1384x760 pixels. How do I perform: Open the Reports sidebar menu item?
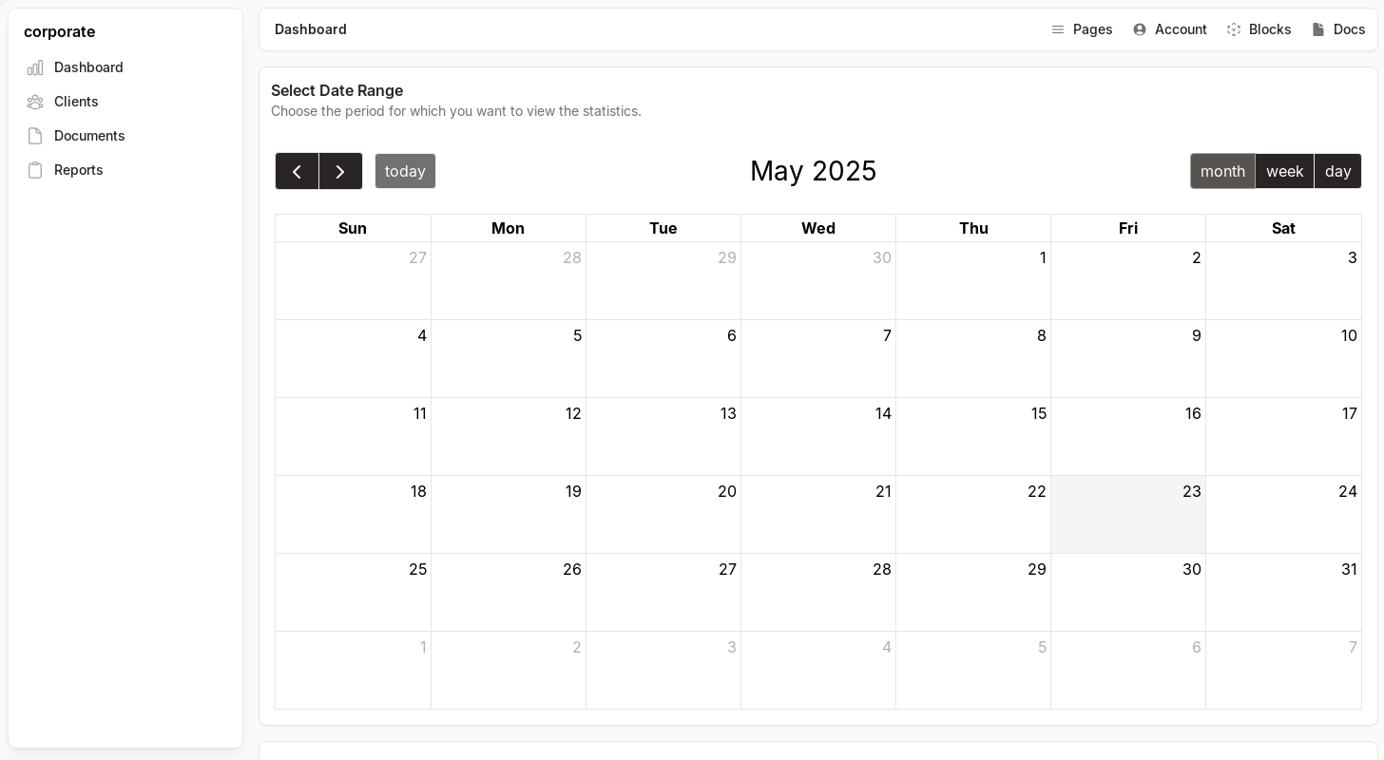coord(78,170)
